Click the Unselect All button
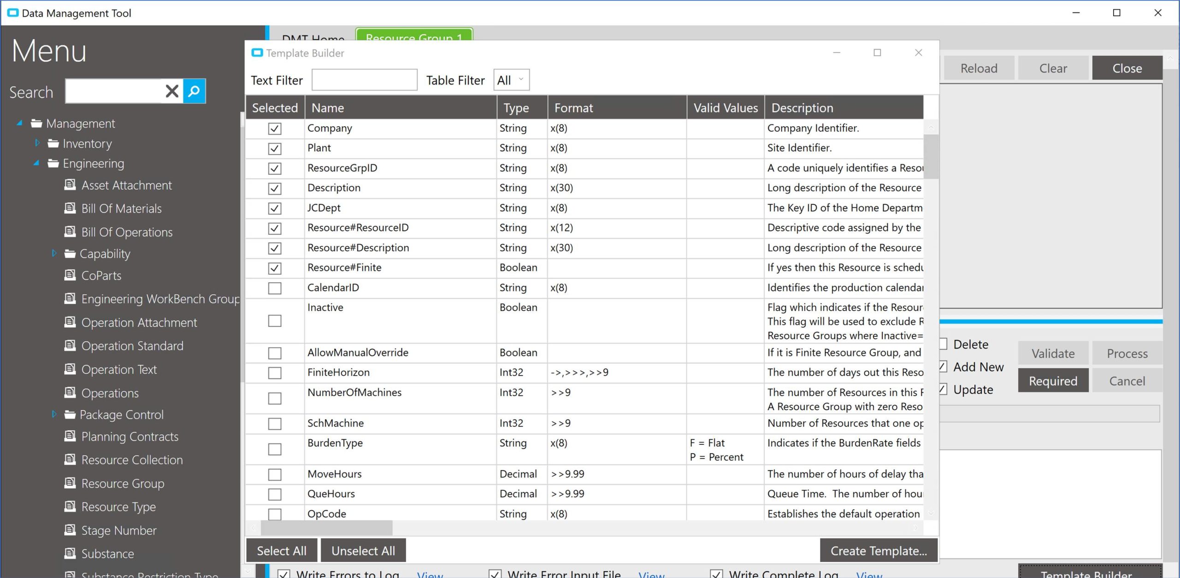The image size is (1180, 578). [x=363, y=550]
